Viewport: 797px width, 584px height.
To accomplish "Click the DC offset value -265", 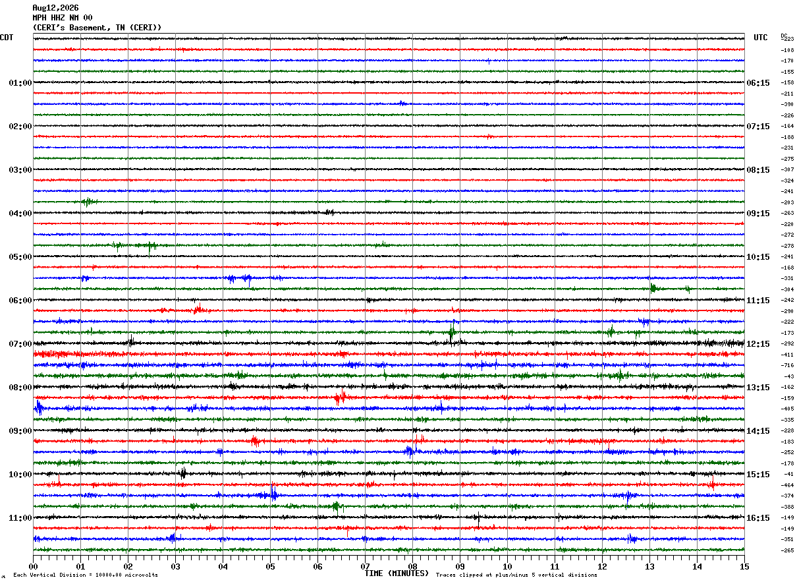I will (787, 550).
